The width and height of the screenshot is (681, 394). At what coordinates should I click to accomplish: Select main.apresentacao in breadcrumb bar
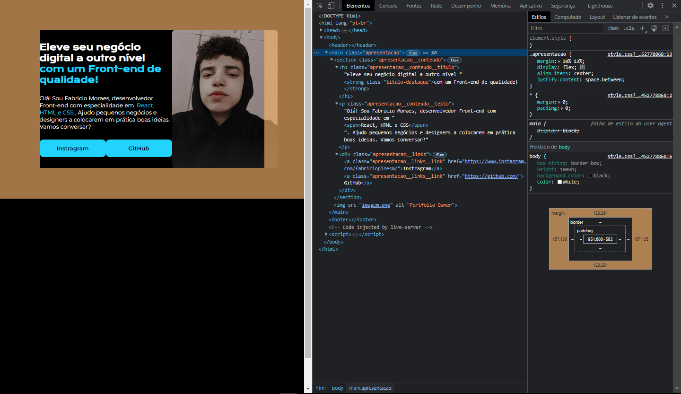[370, 388]
